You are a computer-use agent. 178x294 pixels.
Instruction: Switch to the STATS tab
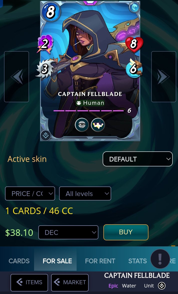(x=137, y=261)
